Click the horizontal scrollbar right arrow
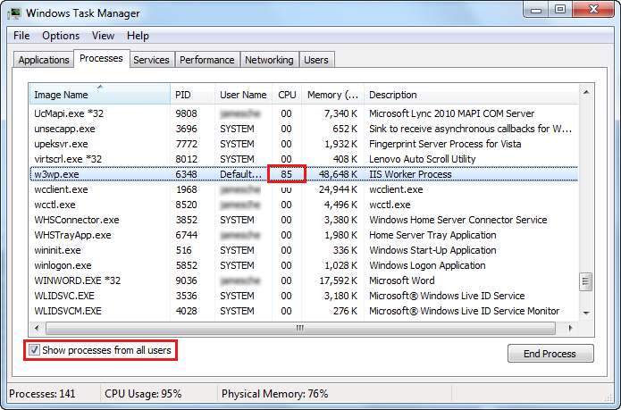The height and width of the screenshot is (410, 621). (x=572, y=327)
